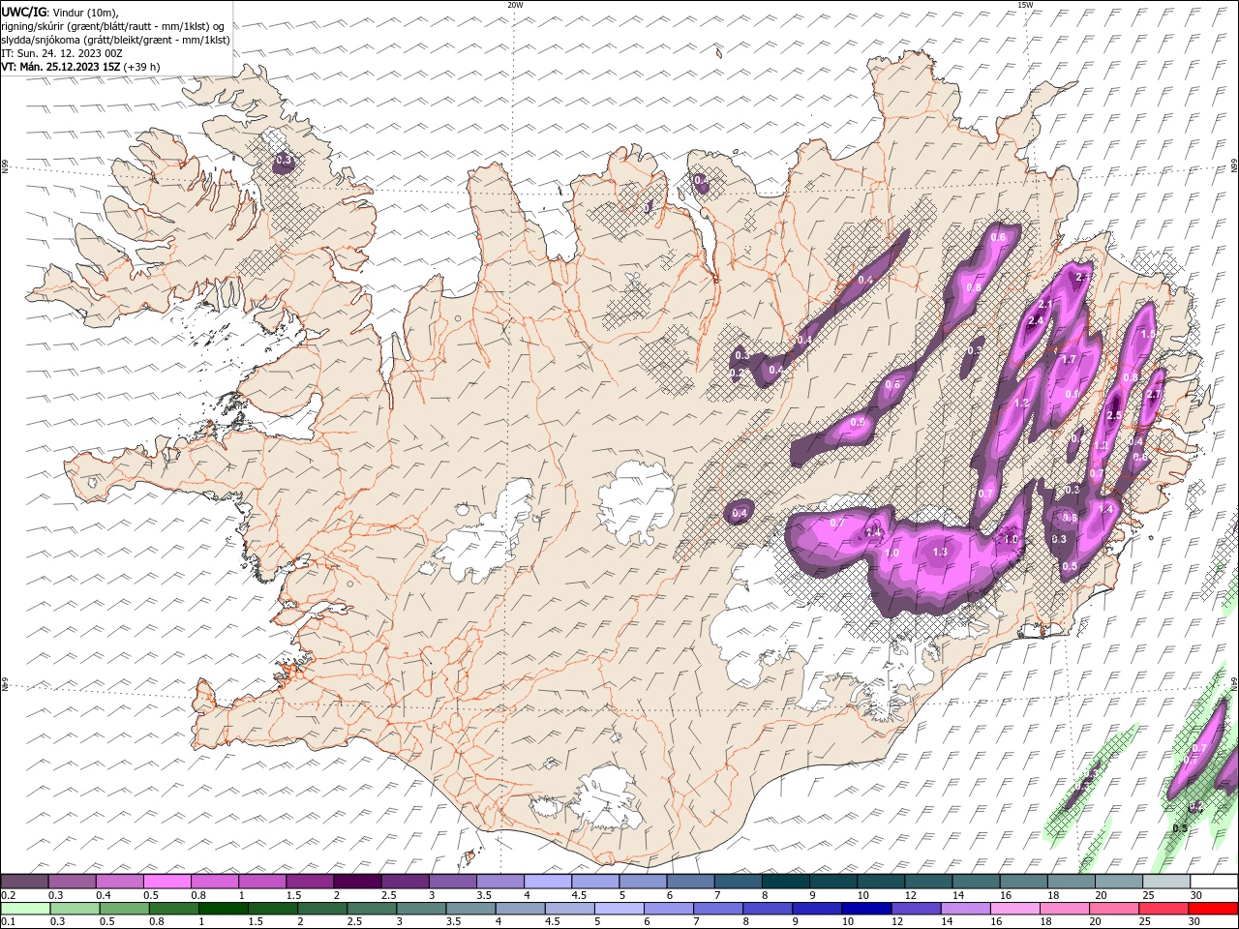This screenshot has height=929, width=1239.
Task: Click the '2.5' value in the eastern snow band
Action: 1114,415
